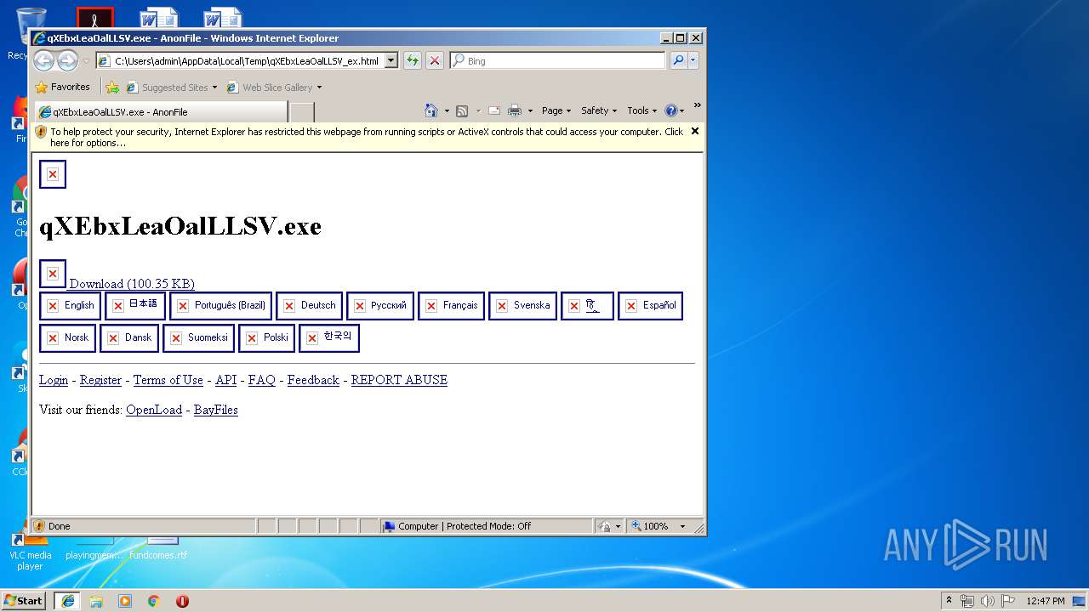
Task: Click the Read Mail toolbar icon
Action: click(493, 110)
